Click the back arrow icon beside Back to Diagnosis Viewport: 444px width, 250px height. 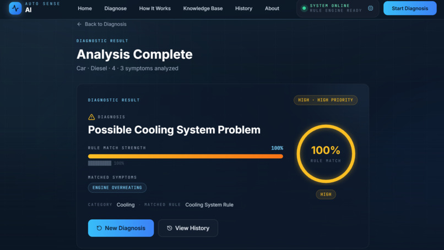(79, 24)
